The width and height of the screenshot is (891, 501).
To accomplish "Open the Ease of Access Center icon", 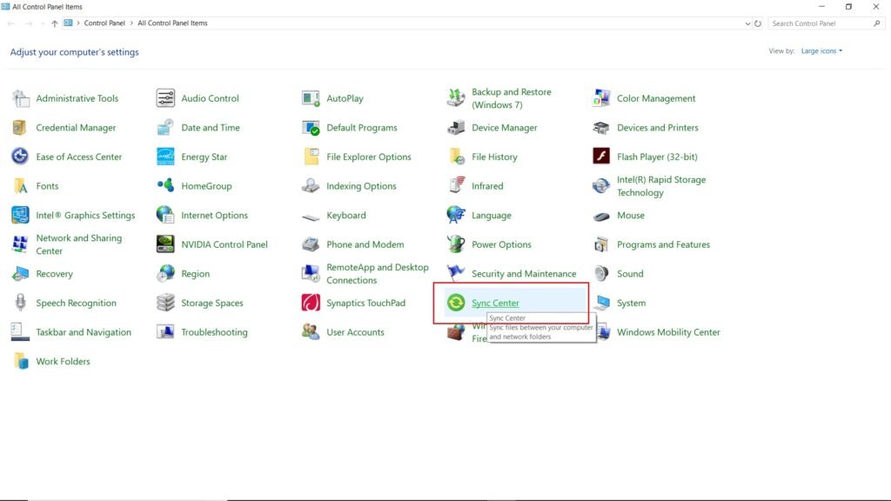I will pos(20,157).
